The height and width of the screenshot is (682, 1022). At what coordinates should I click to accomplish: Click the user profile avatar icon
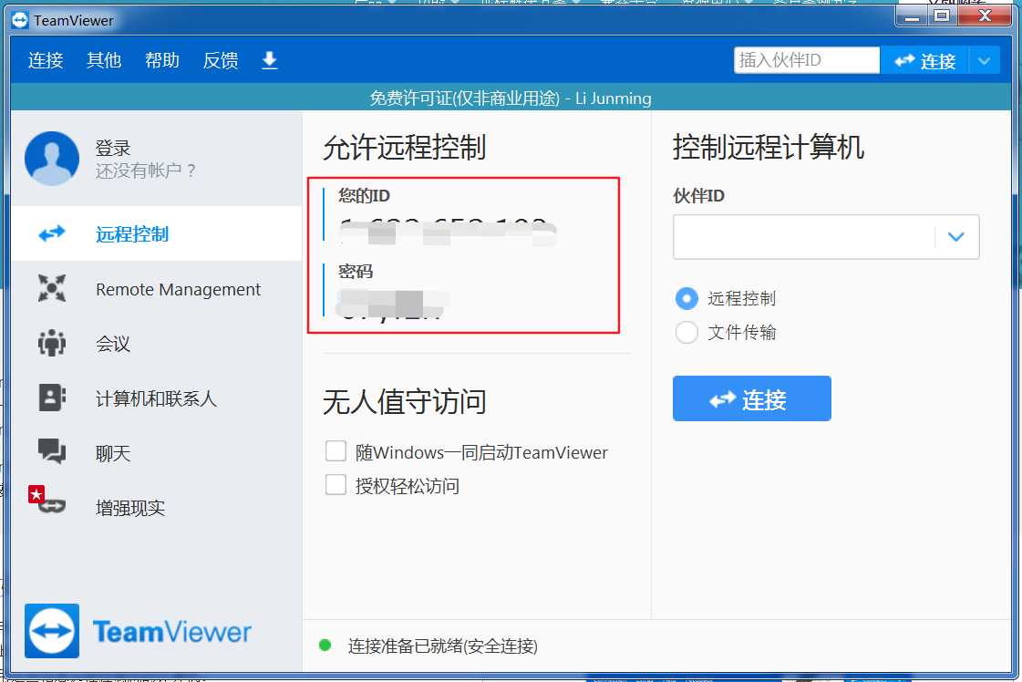click(52, 159)
